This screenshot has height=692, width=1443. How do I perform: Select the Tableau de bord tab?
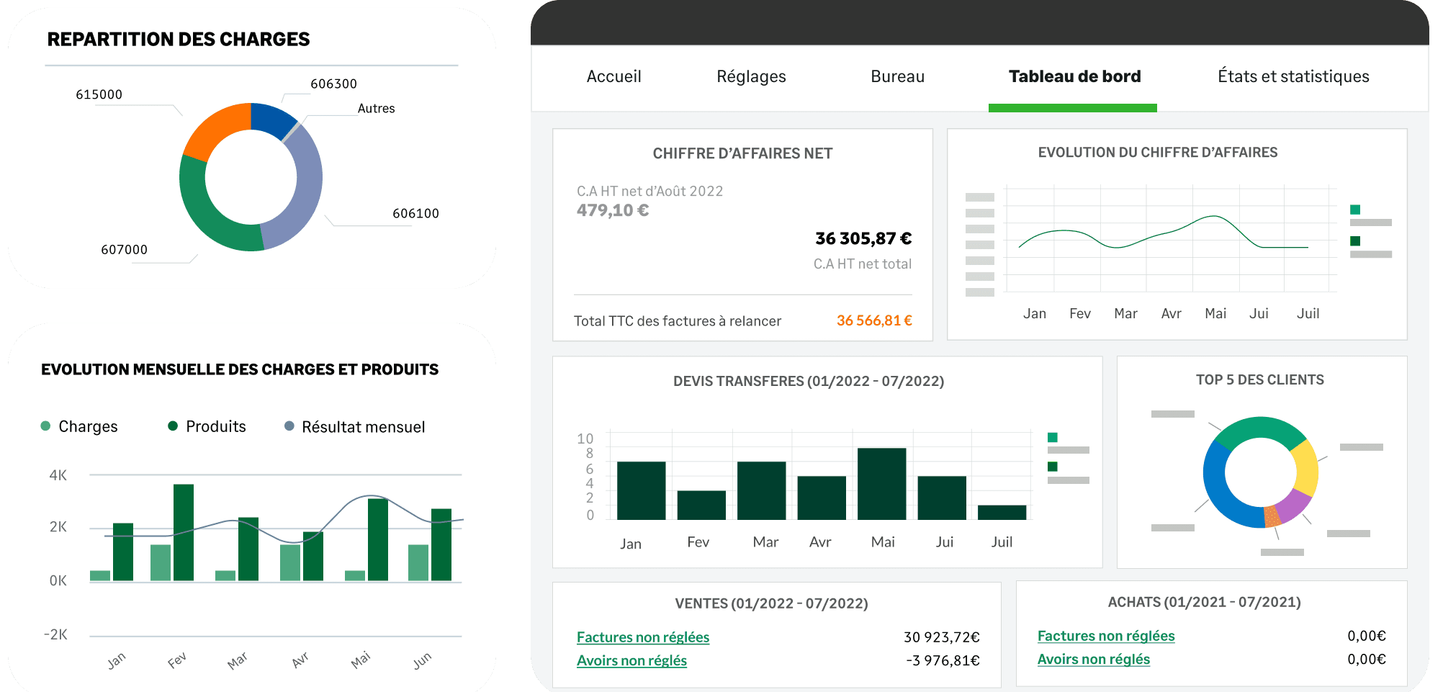pos(1074,76)
